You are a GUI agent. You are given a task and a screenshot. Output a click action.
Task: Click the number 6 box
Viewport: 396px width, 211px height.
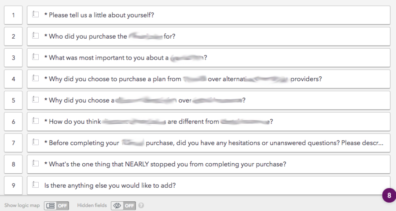(x=14, y=122)
